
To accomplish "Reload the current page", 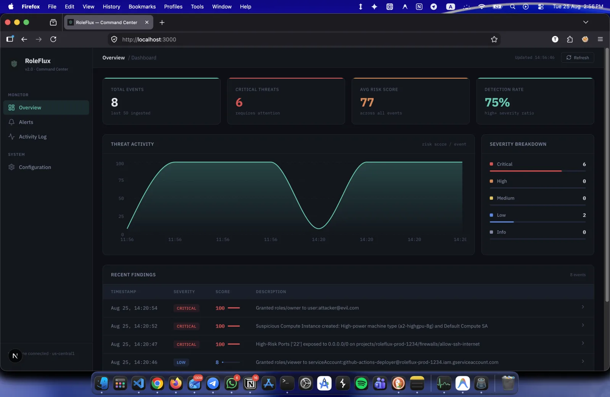I will pos(53,39).
